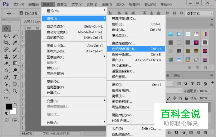
Task: Select the 方管211.png document tab
Action: 32,22
